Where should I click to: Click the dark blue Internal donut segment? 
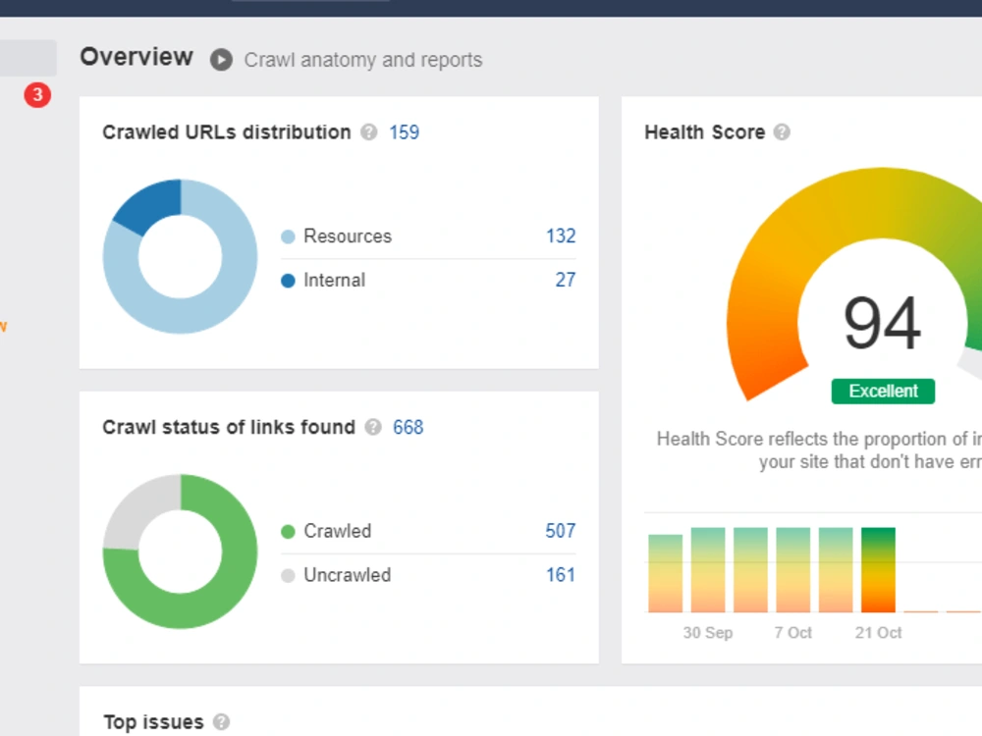153,204
